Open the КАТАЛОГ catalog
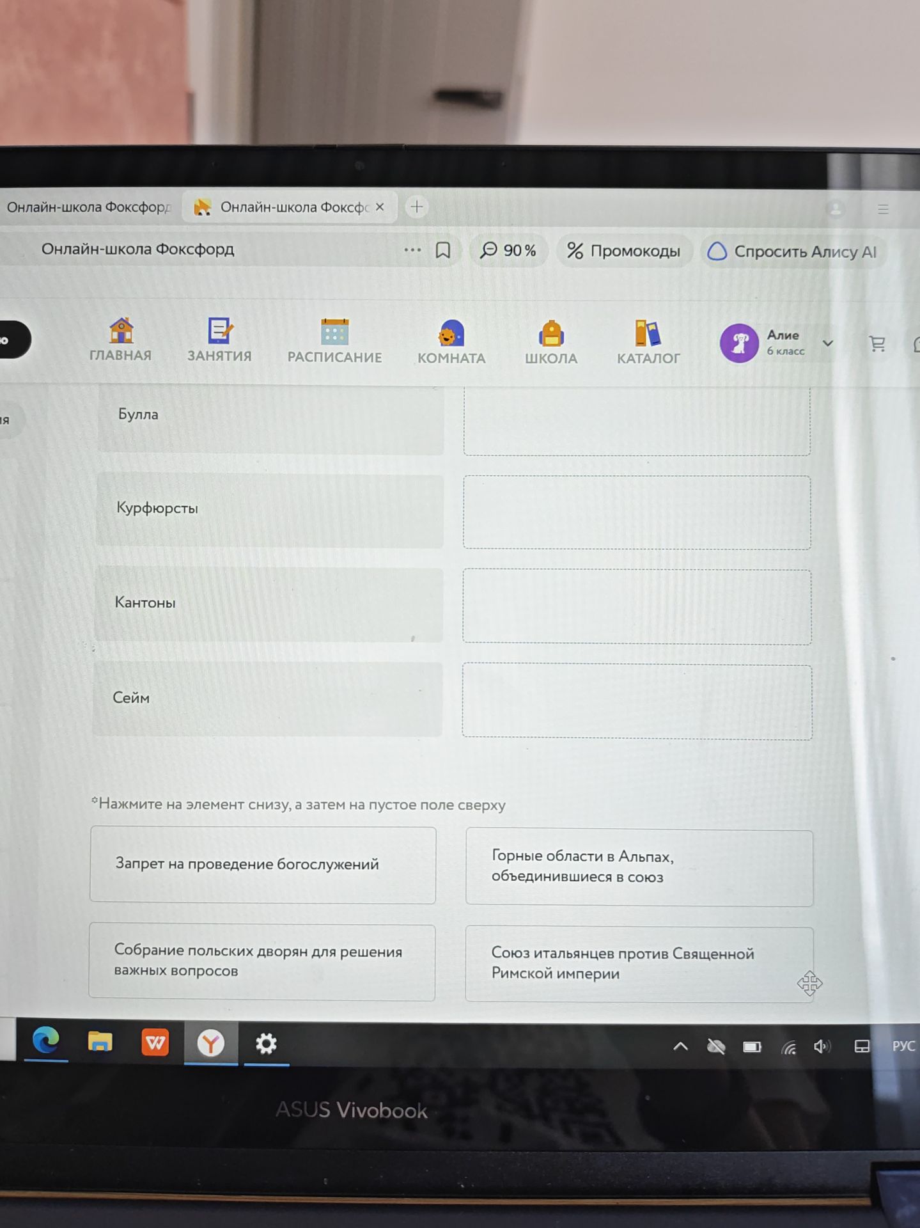This screenshot has width=920, height=1228. pyautogui.click(x=648, y=343)
